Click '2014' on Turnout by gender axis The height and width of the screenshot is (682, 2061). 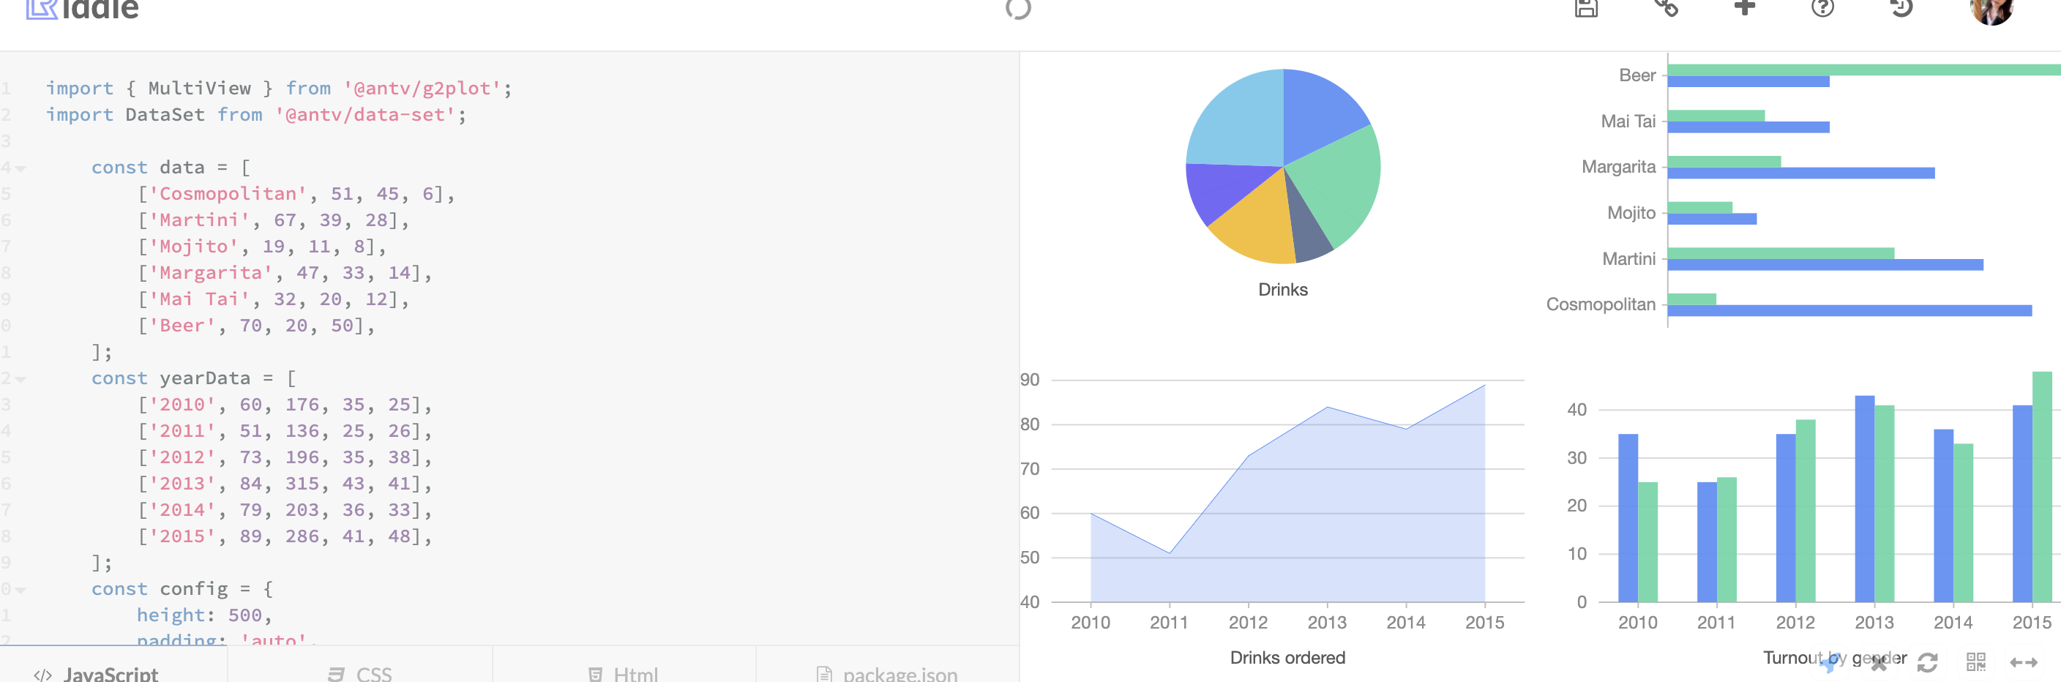pos(1953,622)
